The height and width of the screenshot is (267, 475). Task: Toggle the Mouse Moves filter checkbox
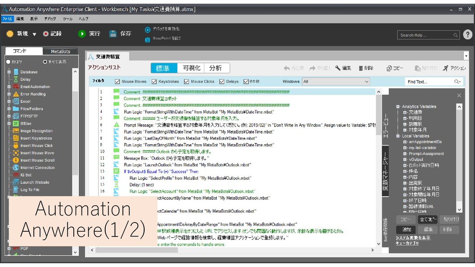pyautogui.click(x=117, y=82)
